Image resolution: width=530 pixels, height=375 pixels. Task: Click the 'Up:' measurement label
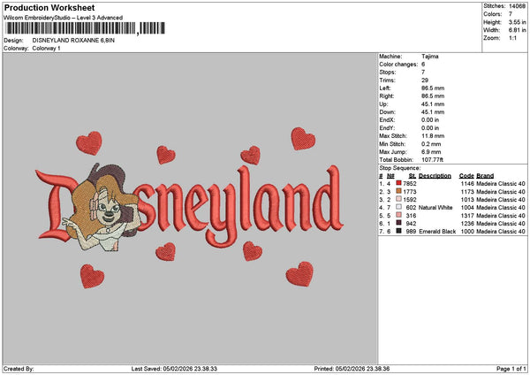(383, 104)
